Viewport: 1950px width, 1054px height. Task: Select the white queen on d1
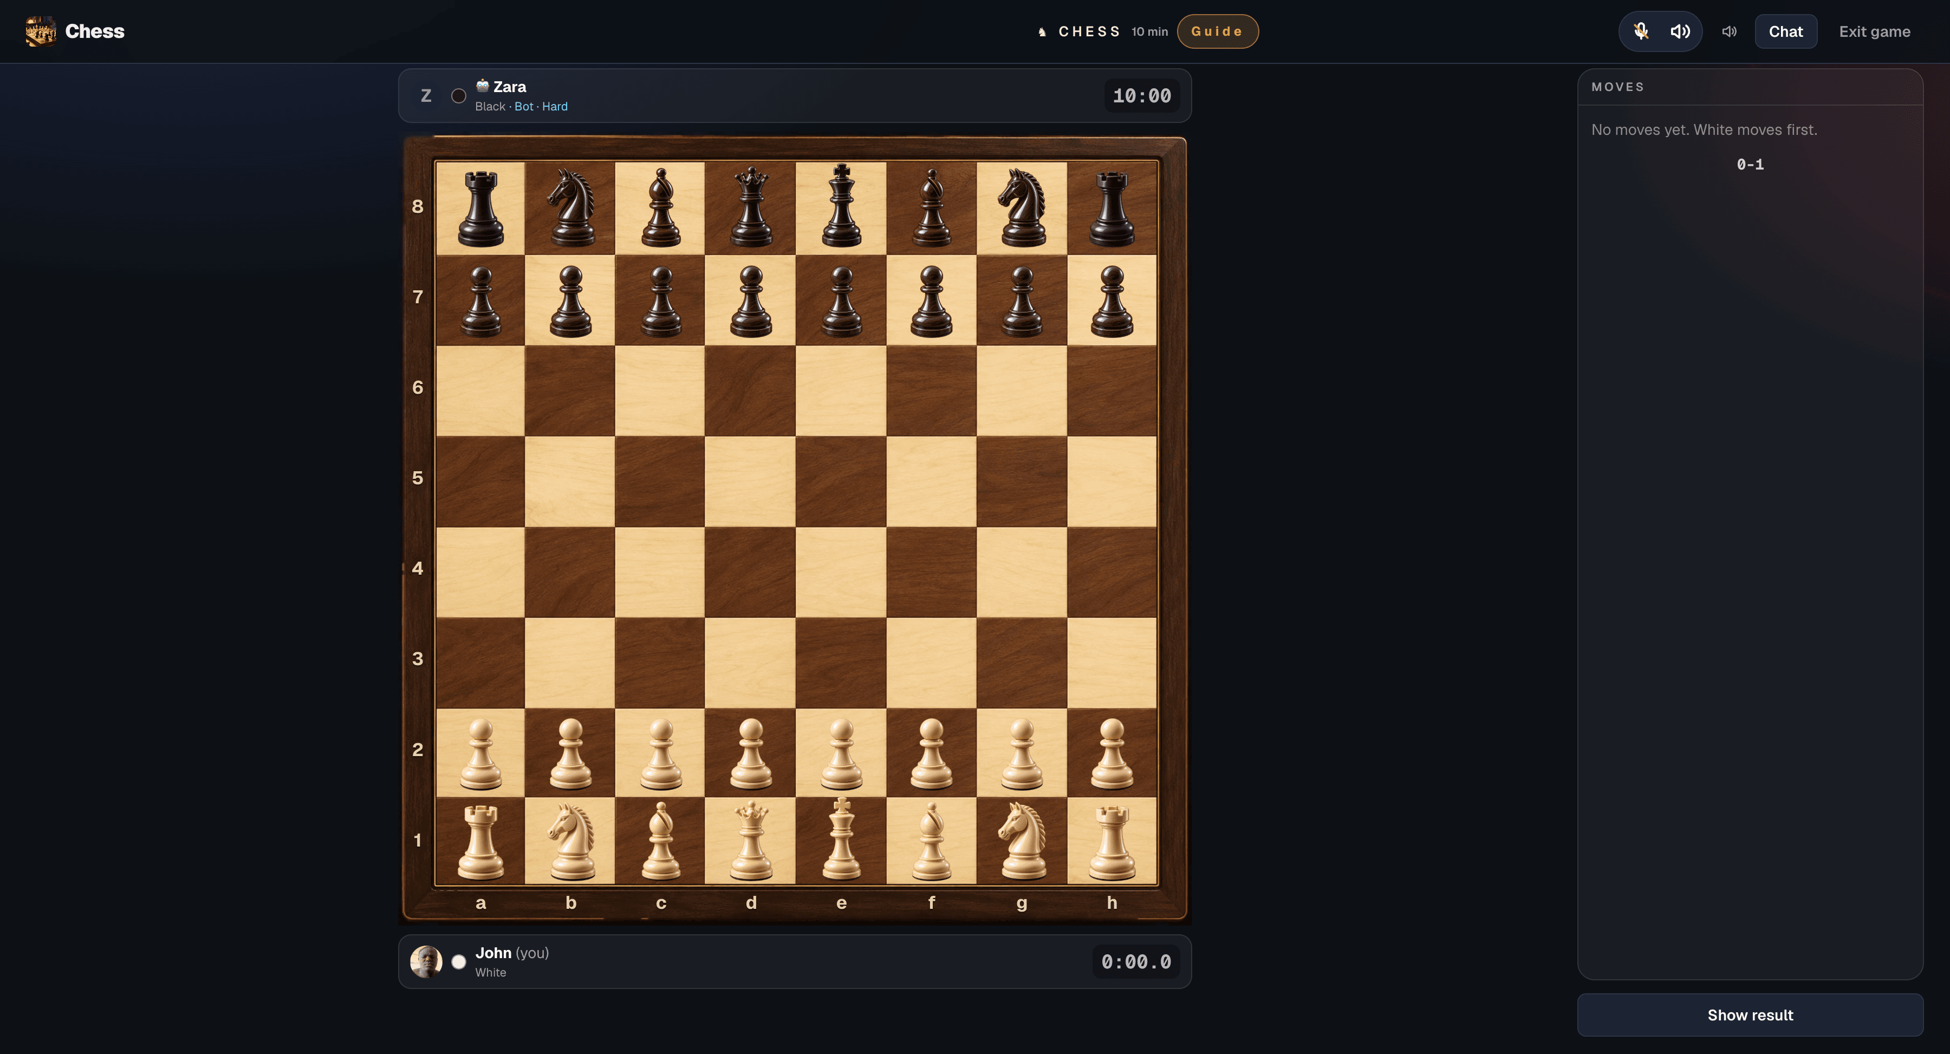751,841
